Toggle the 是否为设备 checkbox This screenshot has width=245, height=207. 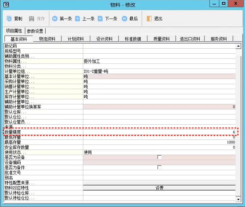[159, 157]
